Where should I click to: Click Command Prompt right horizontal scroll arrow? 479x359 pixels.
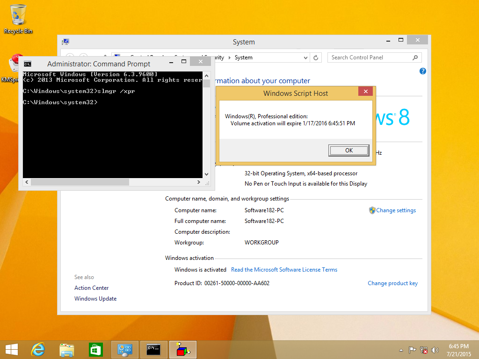198,182
